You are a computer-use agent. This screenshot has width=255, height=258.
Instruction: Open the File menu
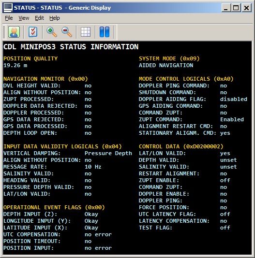coord(9,18)
